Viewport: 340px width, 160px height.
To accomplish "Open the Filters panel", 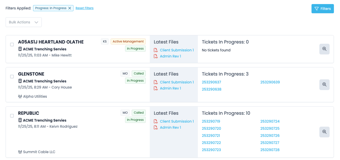I will coord(322,9).
